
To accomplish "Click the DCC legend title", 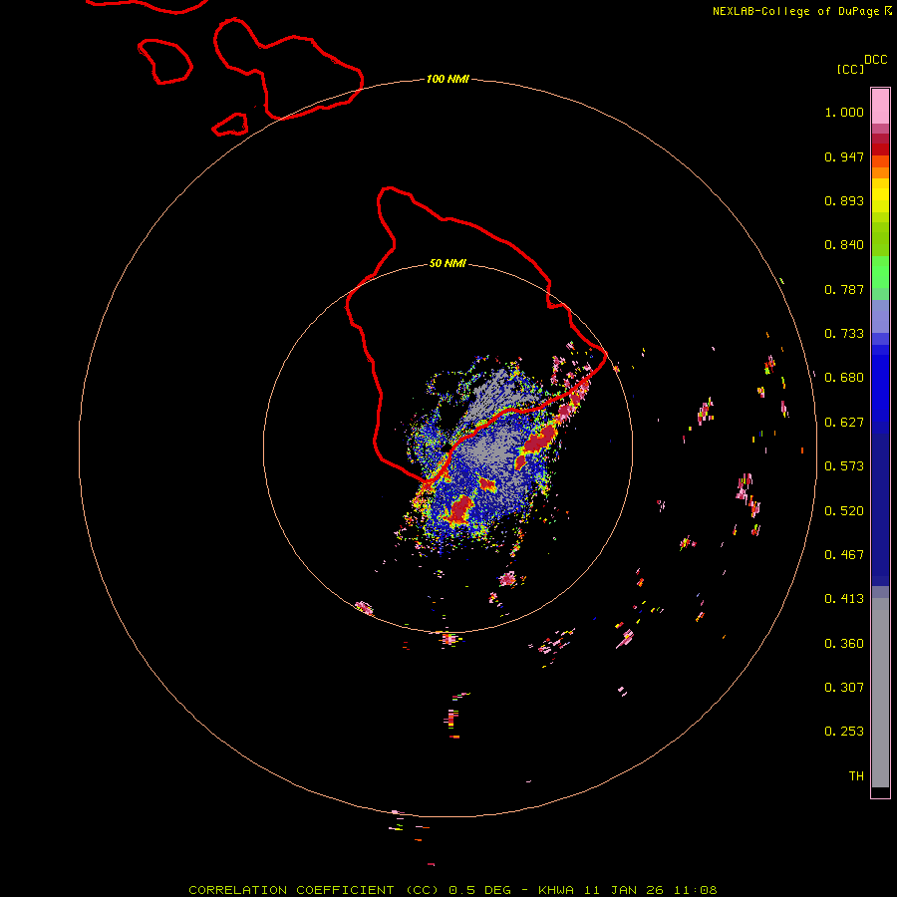I will [x=875, y=60].
